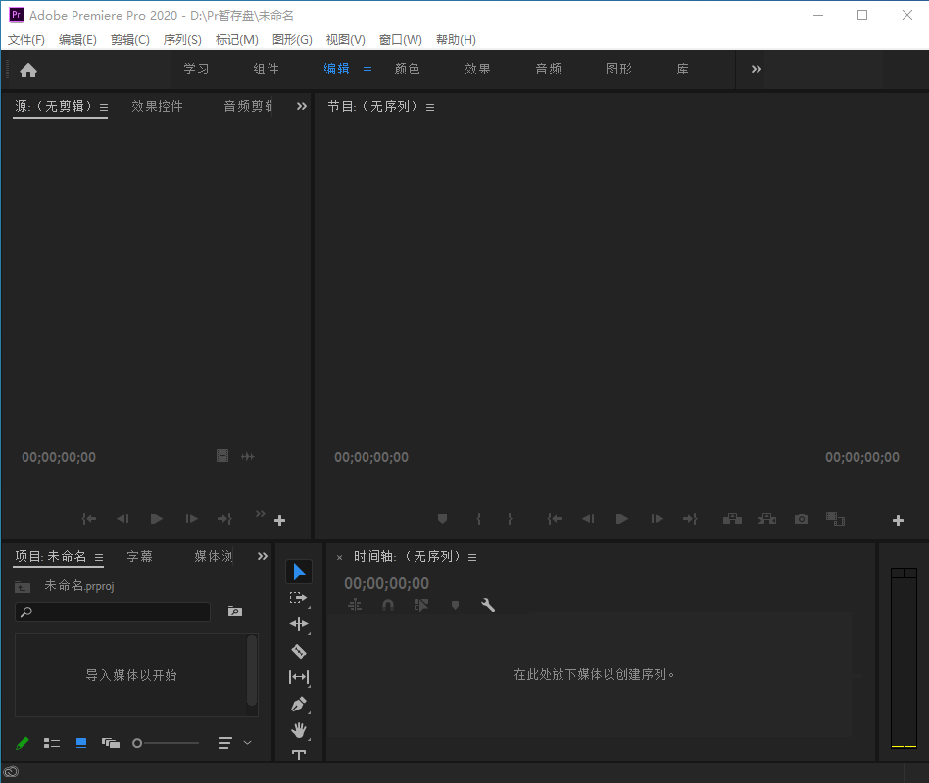Select the Selection arrow tool
This screenshot has width=929, height=783.
point(299,571)
